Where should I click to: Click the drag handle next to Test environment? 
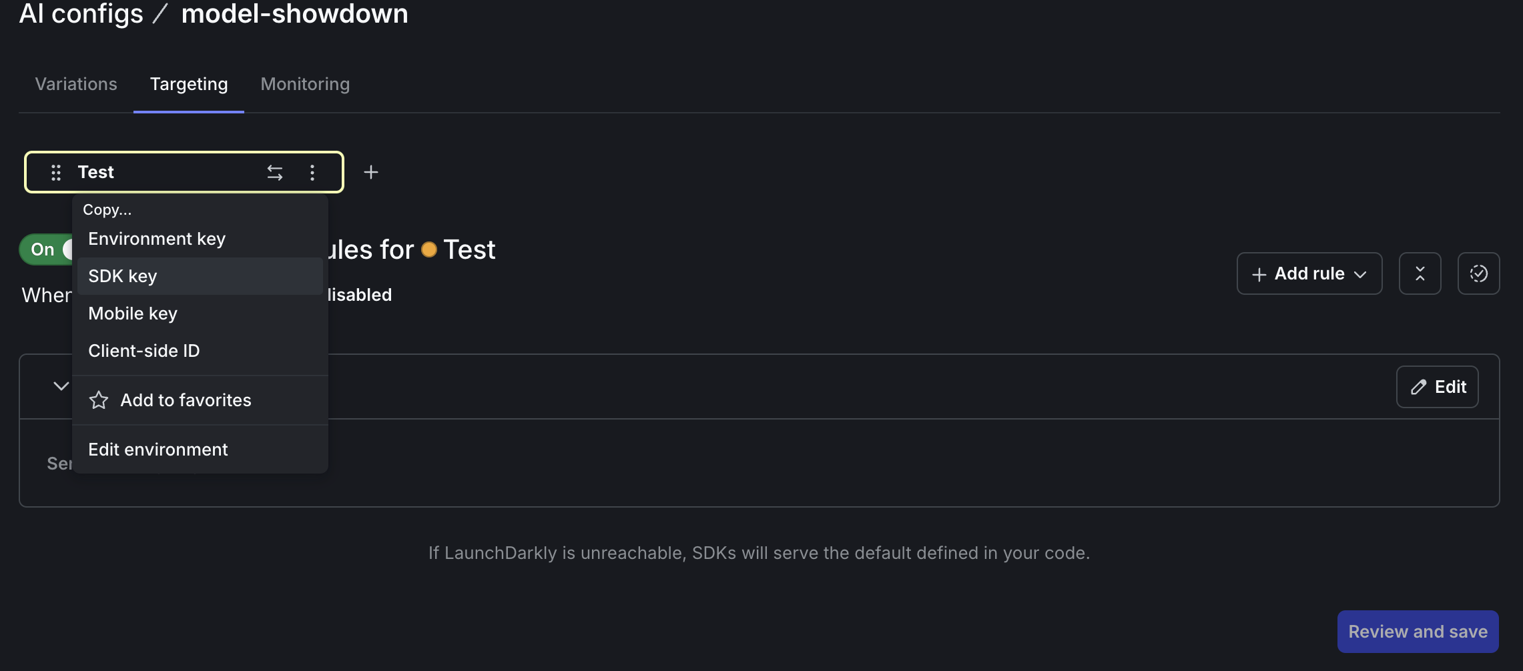(56, 172)
